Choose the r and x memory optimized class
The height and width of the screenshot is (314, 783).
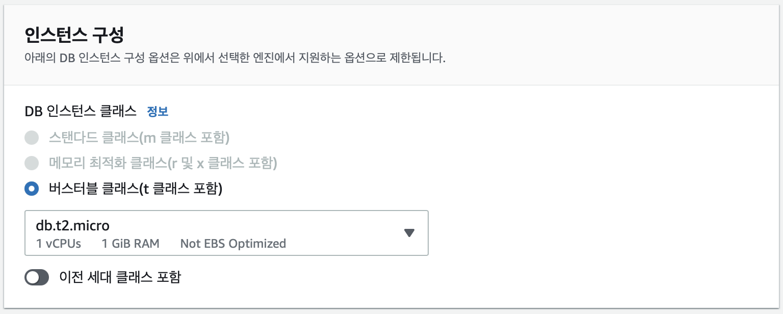point(32,163)
